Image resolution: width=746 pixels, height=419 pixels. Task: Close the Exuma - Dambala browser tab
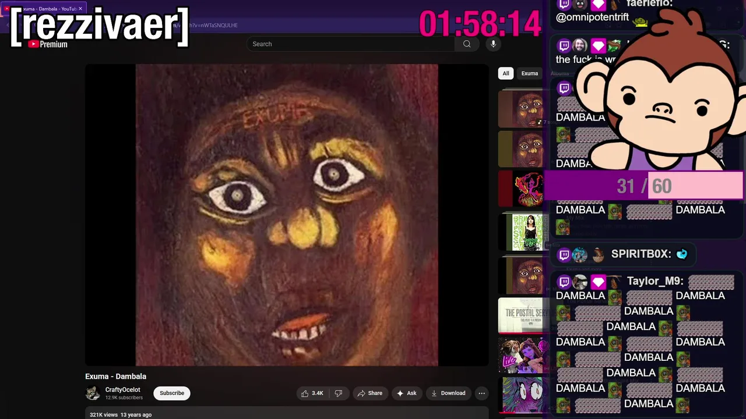(x=81, y=9)
